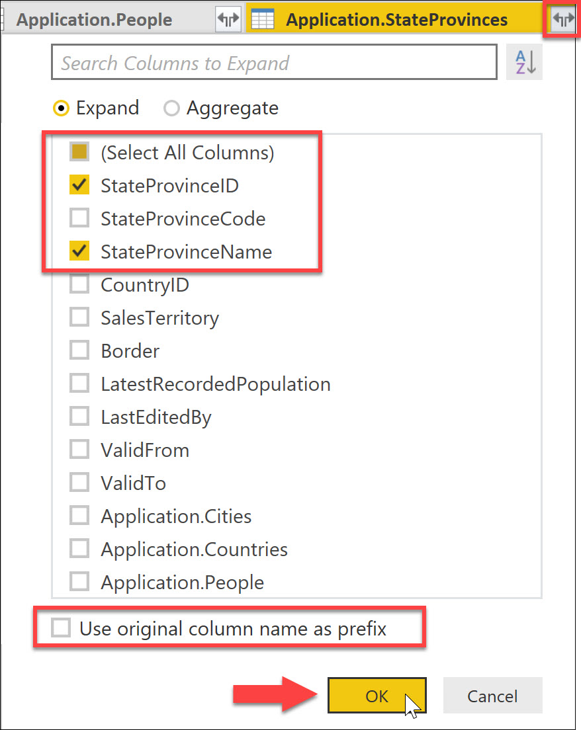The image size is (581, 730).
Task: Sort column list with the A-Z button
Action: [x=525, y=62]
